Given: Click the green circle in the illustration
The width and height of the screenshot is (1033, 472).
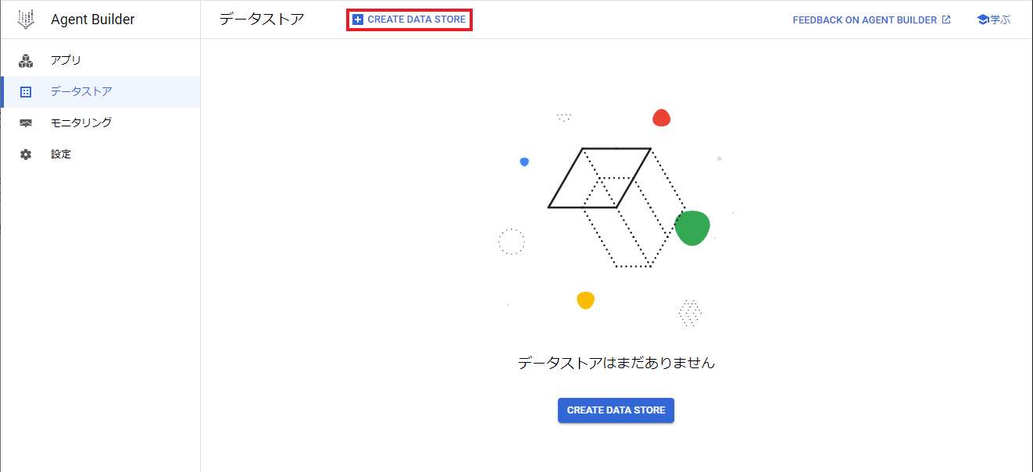Looking at the screenshot, I should click(692, 227).
